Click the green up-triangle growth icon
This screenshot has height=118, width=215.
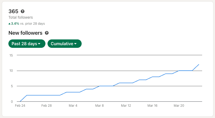point(9,24)
